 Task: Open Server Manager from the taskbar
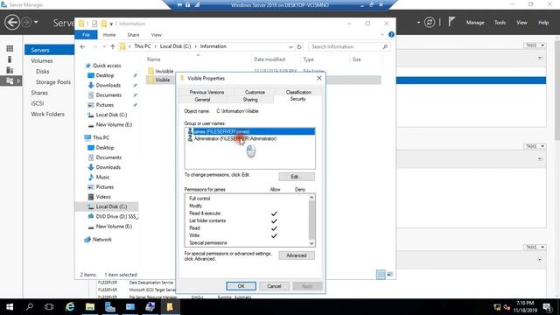[110, 307]
